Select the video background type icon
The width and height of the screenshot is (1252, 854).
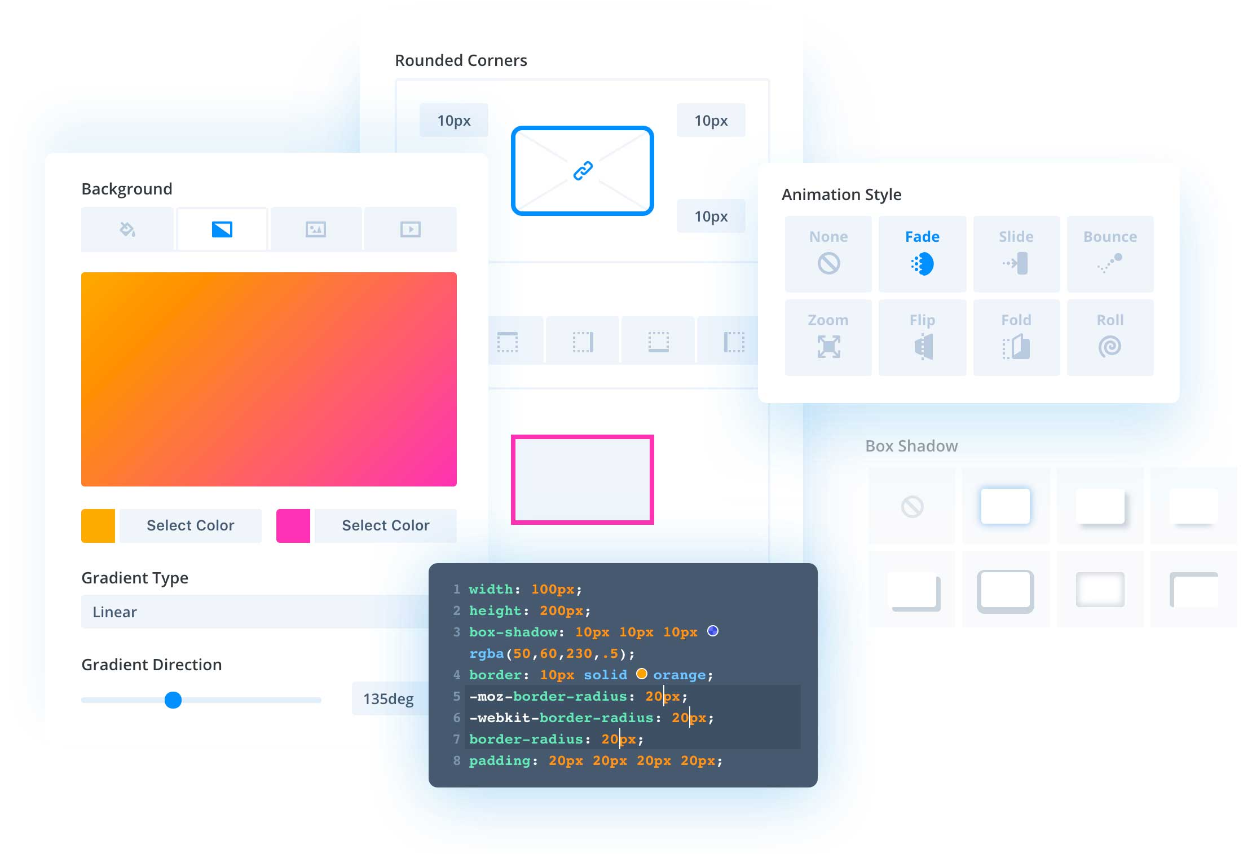click(x=410, y=229)
